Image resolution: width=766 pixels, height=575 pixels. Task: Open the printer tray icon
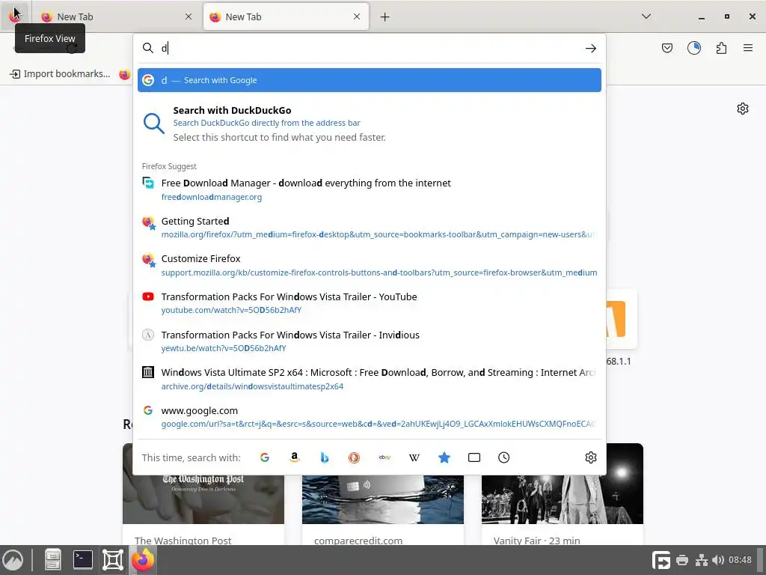(682, 560)
